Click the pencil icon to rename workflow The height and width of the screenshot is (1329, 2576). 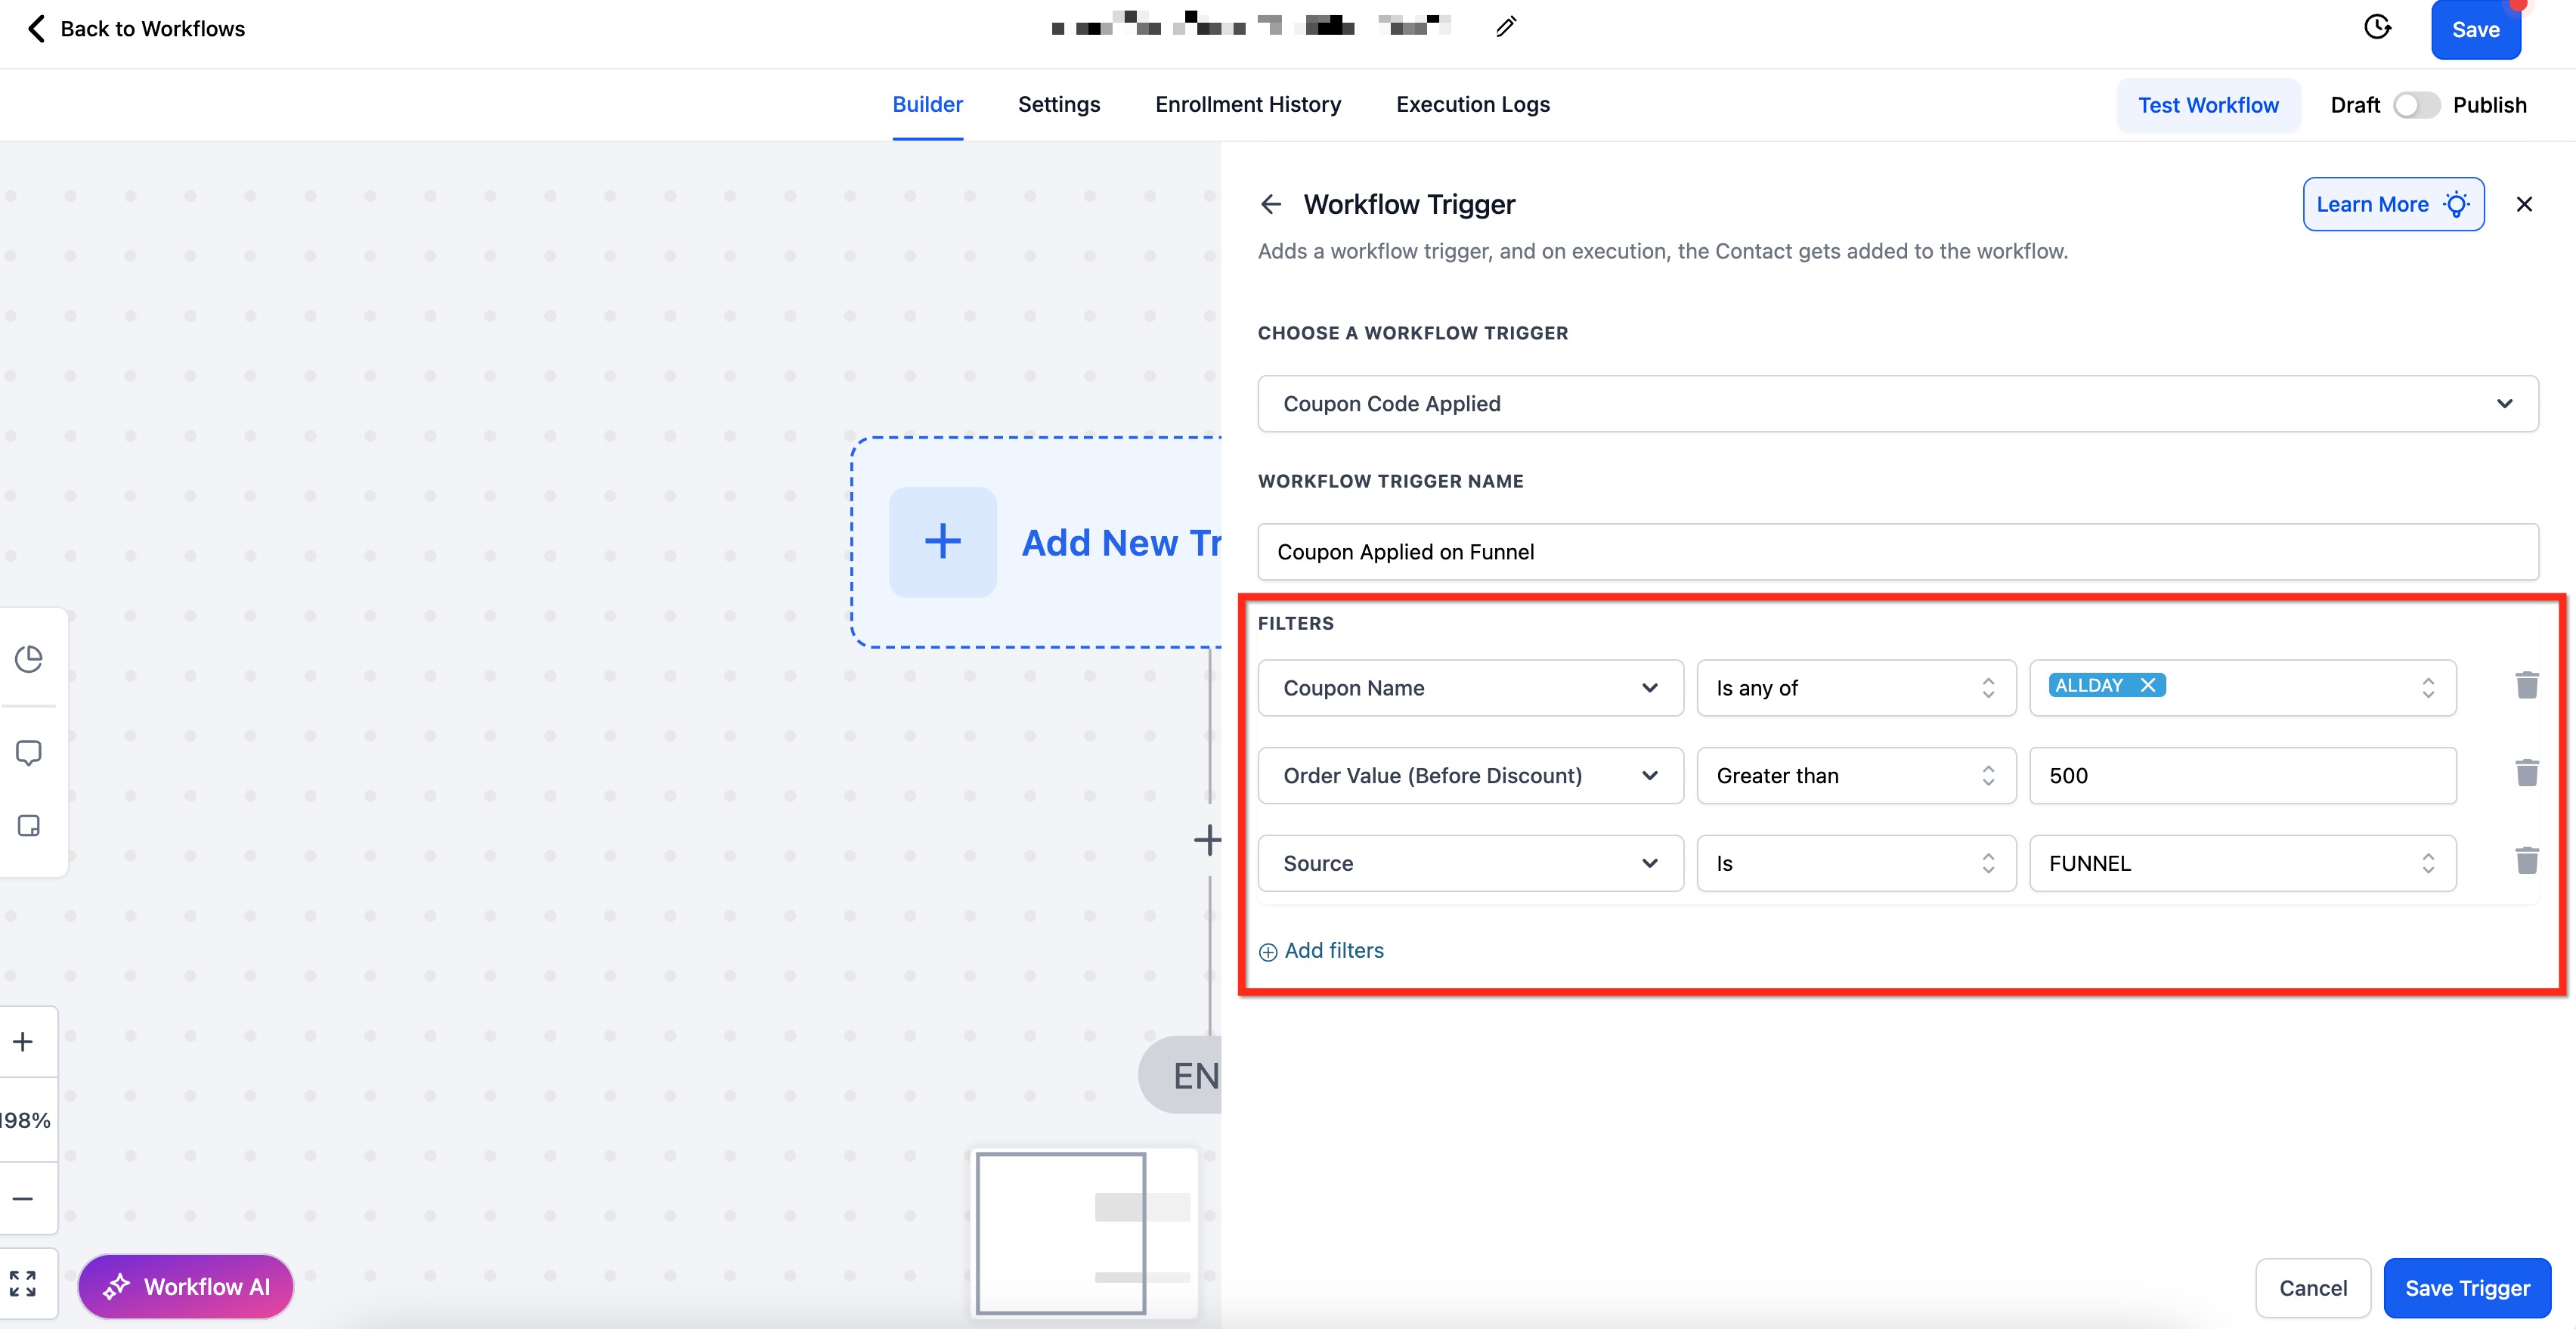1505,27
